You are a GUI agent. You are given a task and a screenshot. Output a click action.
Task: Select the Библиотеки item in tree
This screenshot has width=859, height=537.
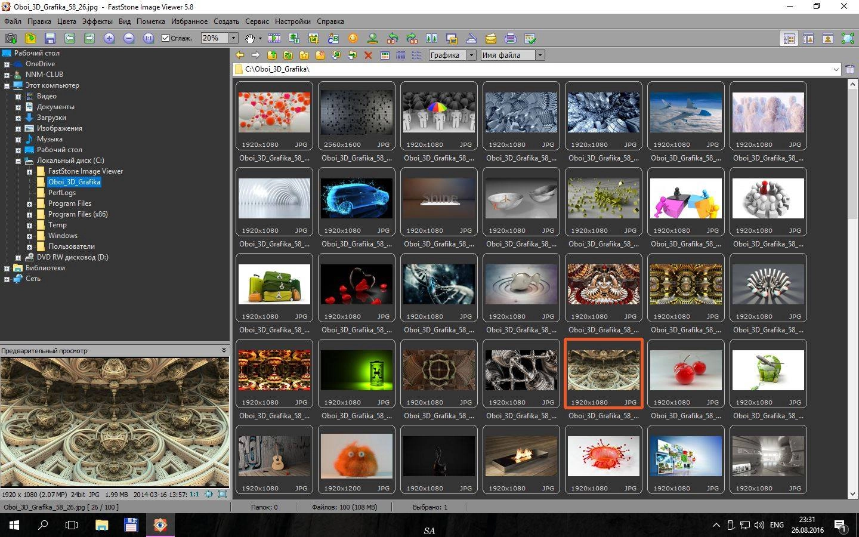click(45, 268)
